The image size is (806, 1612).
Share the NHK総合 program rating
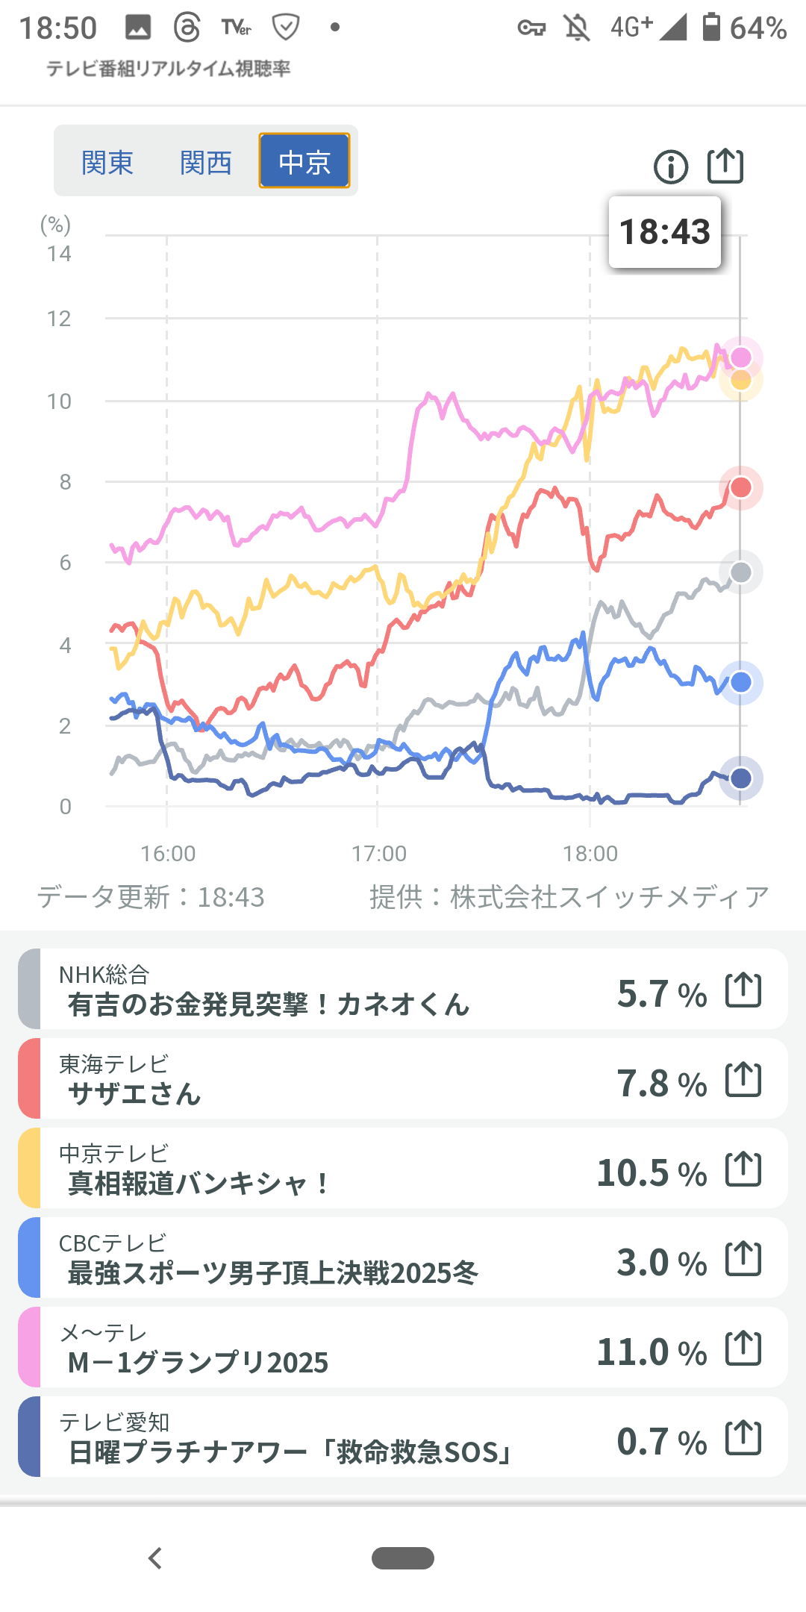click(x=743, y=990)
